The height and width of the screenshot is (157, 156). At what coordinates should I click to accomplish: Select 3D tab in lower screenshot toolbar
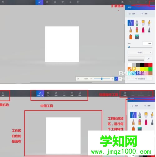(x=48, y=94)
